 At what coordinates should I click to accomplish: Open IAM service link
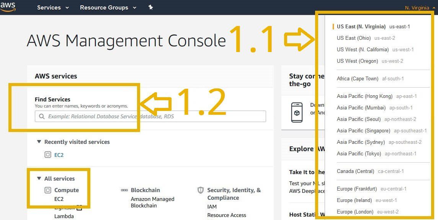tap(212, 207)
